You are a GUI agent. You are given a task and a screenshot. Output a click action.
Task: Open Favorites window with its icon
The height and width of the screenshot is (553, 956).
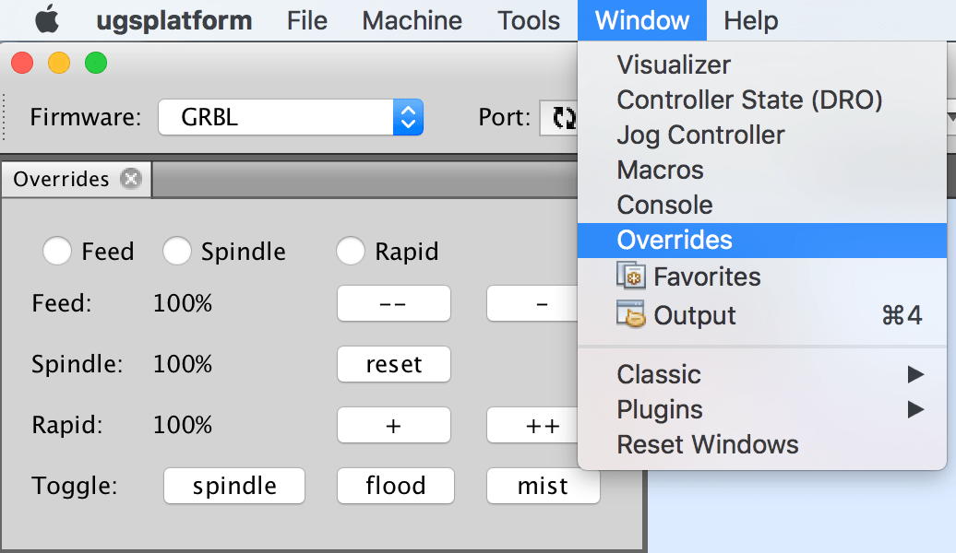[630, 276]
